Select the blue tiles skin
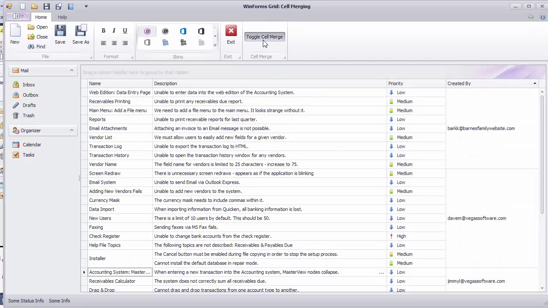 (x=165, y=42)
